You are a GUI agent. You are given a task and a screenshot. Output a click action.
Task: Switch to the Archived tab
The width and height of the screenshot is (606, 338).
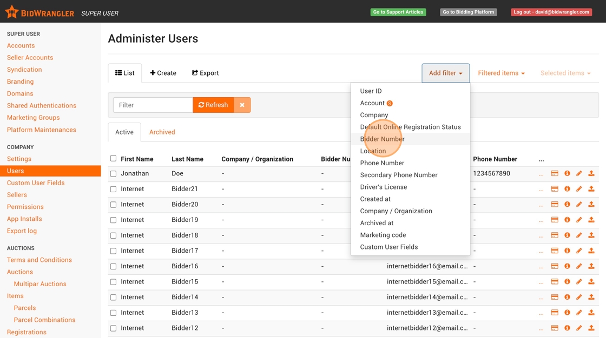tap(162, 132)
